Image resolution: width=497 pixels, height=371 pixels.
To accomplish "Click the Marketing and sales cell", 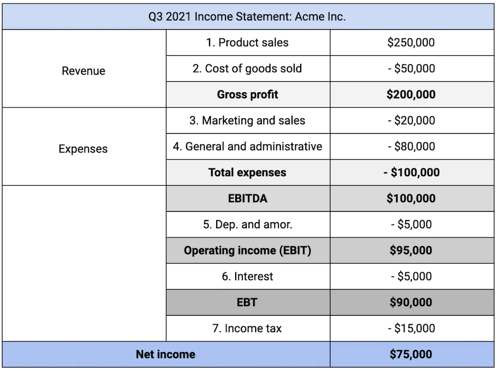I will (x=247, y=121).
